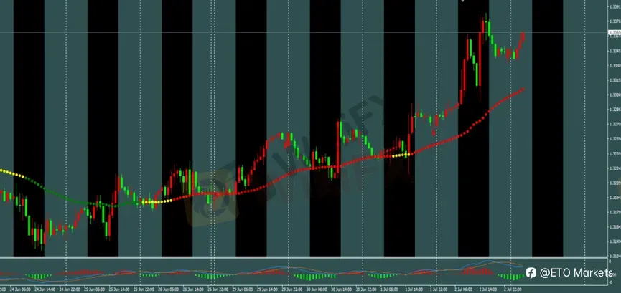Click the 1.3315 price axis label
This screenshot has width=621, height=293.
coord(615,80)
